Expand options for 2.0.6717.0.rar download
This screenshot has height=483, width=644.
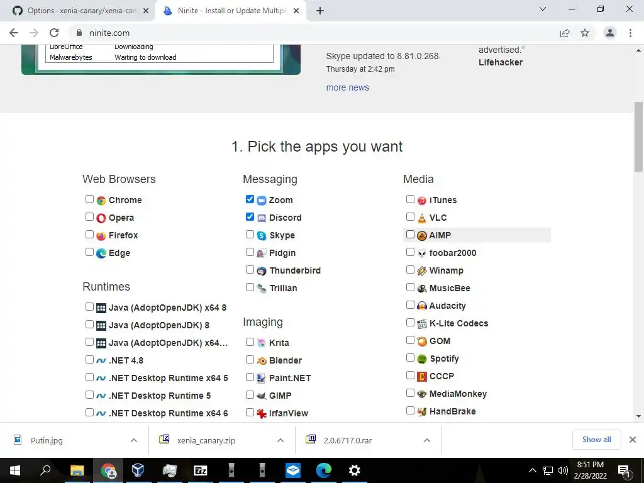(427, 440)
